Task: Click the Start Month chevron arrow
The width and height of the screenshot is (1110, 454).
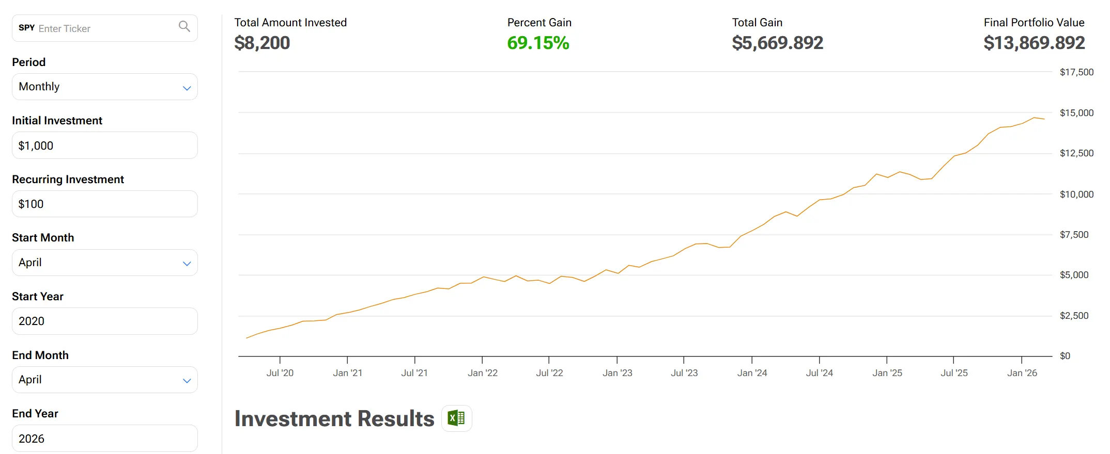Action: [187, 264]
